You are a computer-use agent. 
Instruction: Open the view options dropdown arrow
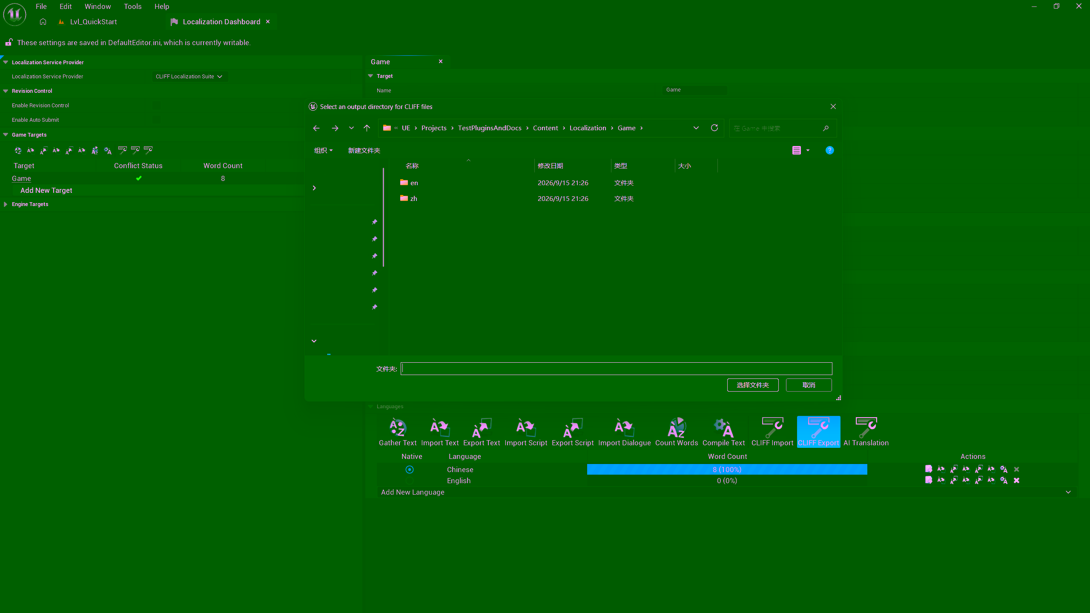[x=808, y=150]
